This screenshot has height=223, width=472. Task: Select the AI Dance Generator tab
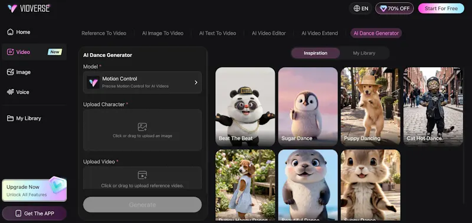point(376,34)
